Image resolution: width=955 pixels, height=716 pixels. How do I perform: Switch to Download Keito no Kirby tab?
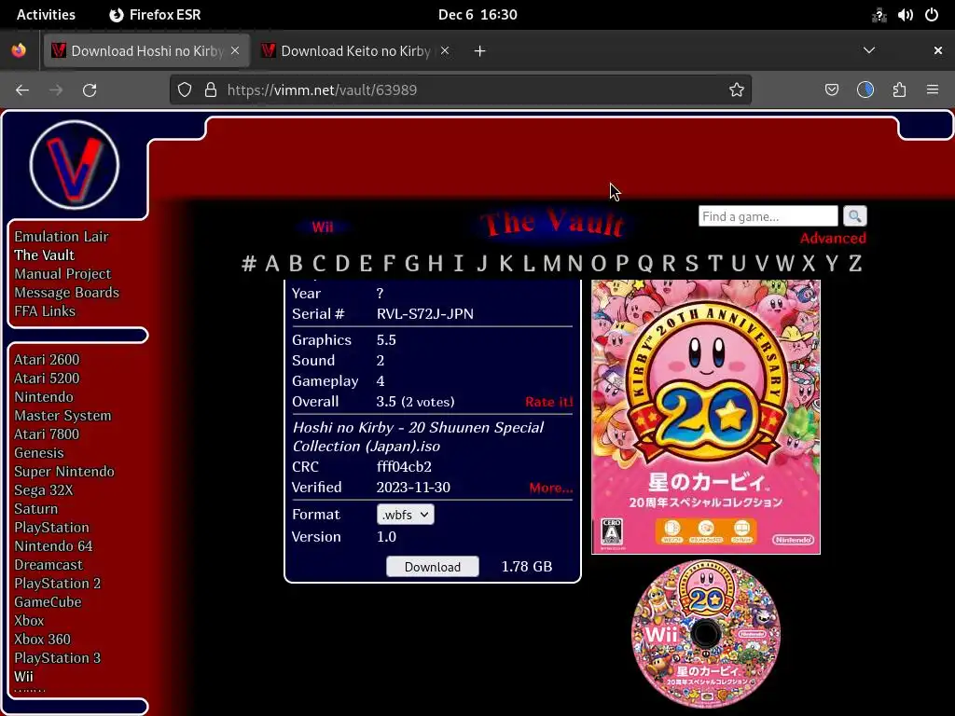[x=355, y=50]
